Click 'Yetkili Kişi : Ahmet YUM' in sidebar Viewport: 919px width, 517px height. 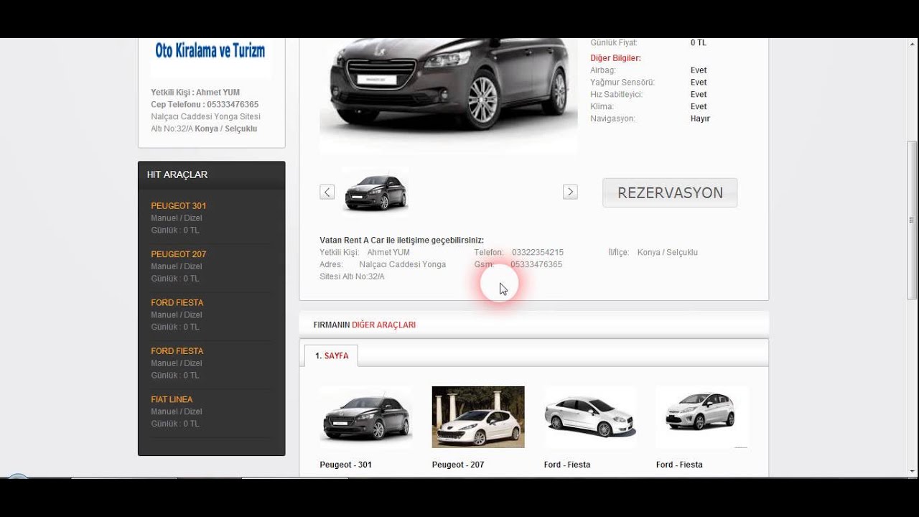195,92
